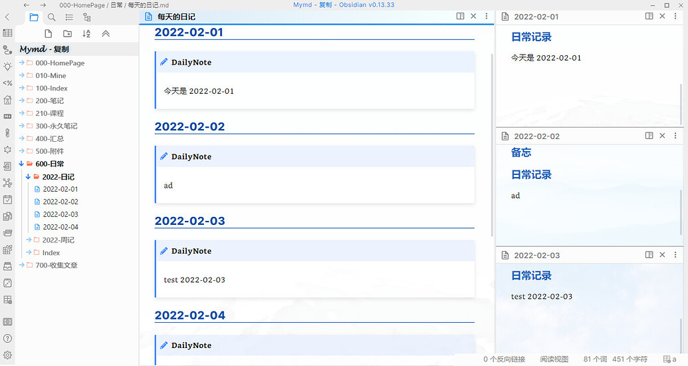Viewport: 688px width, 366px height.
Task: Click the hexagon ribbon icon
Action: coord(7,149)
